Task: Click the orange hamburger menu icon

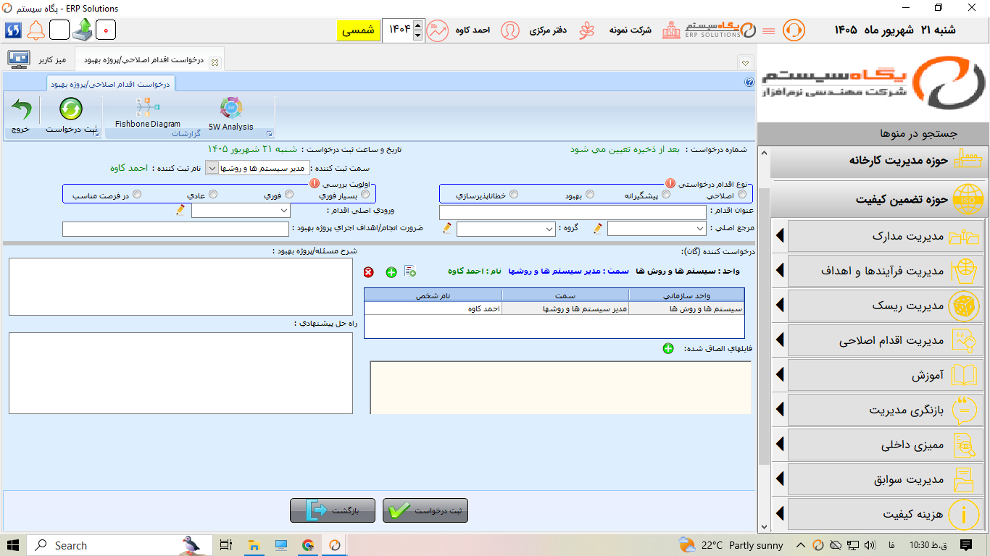Action: (x=769, y=31)
